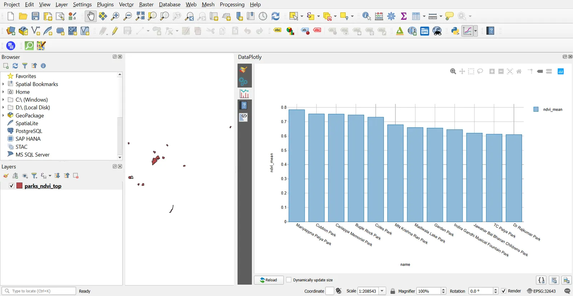Open the measure tool dropdown arrow

point(441,16)
